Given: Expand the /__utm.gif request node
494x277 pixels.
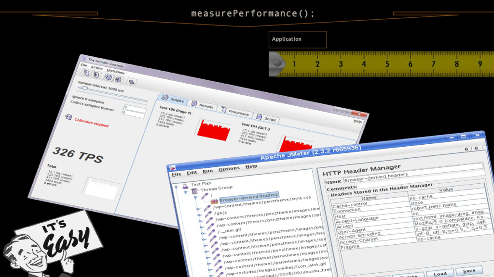Looking at the screenshot, I should click(x=203, y=233).
